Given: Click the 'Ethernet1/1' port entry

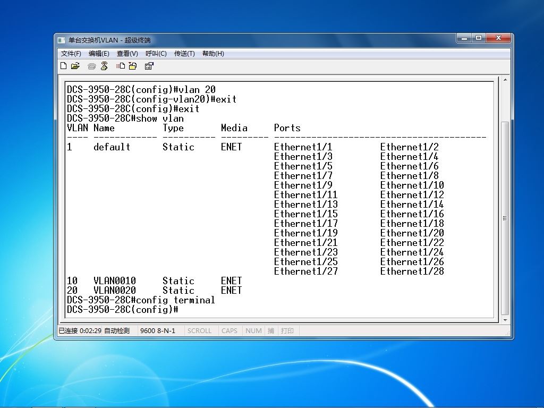Looking at the screenshot, I should pos(303,147).
